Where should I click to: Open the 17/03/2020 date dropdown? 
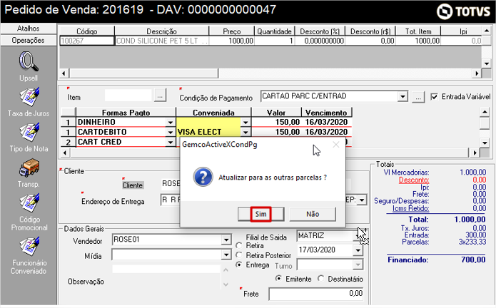click(358, 250)
